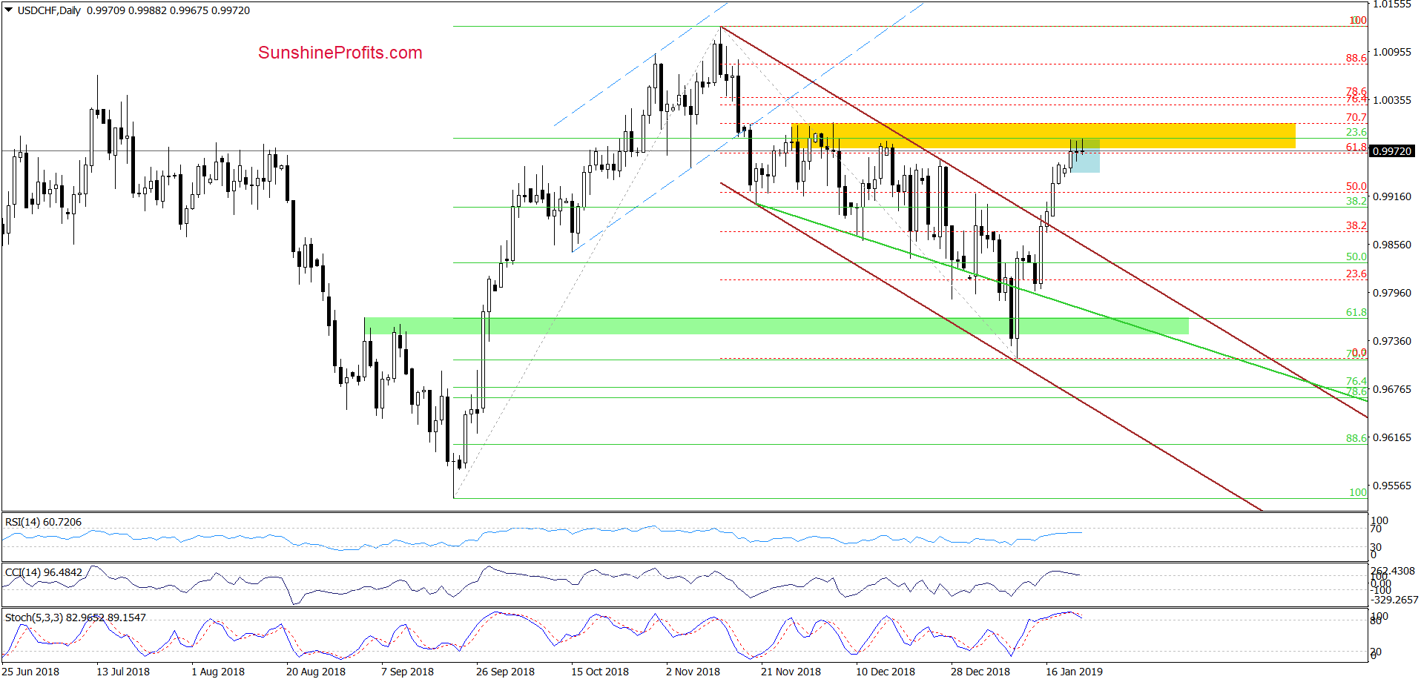Select the 0.97360 price axis value
The image size is (1421, 682).
(1392, 341)
